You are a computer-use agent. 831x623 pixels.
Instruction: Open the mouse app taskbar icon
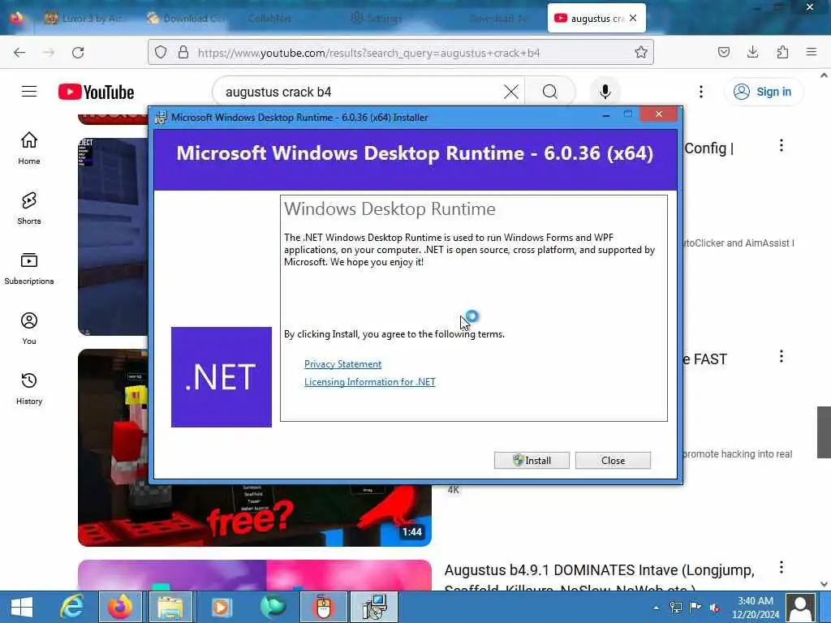pos(323,607)
